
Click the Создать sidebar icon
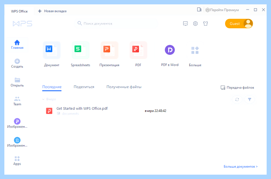(17, 61)
